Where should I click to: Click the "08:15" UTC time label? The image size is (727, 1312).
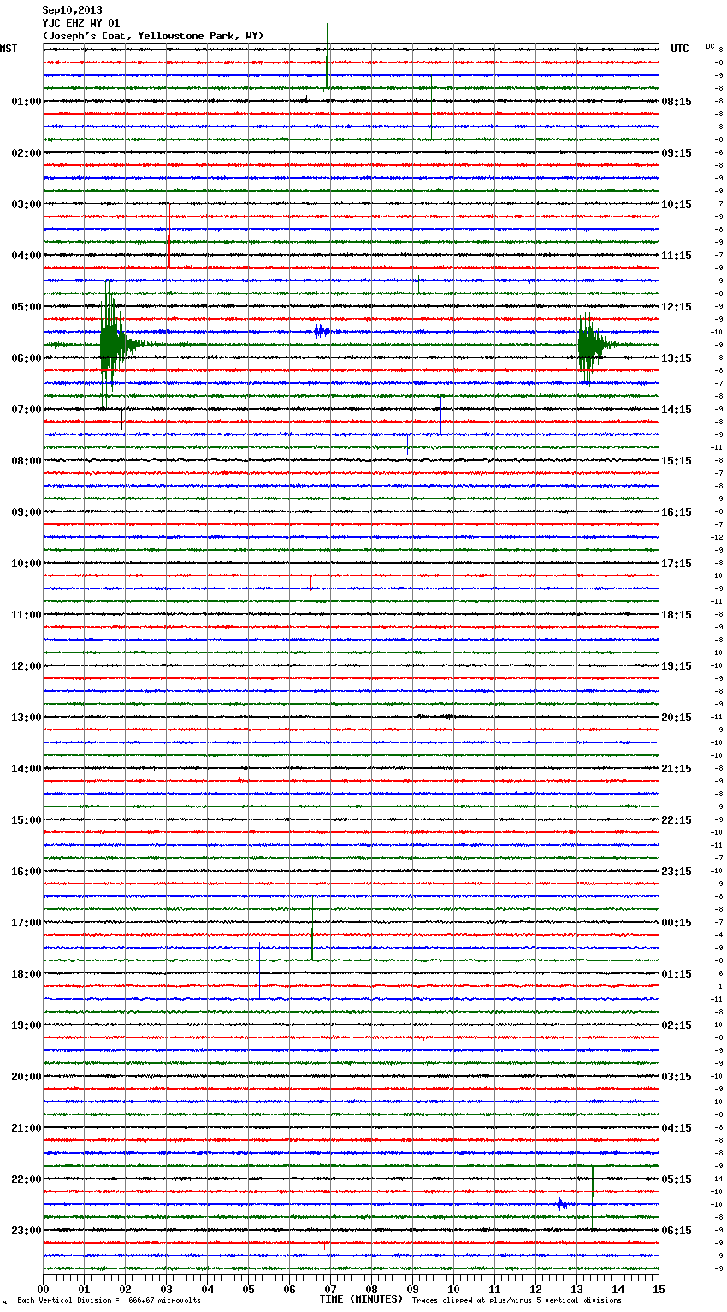pyautogui.click(x=677, y=102)
